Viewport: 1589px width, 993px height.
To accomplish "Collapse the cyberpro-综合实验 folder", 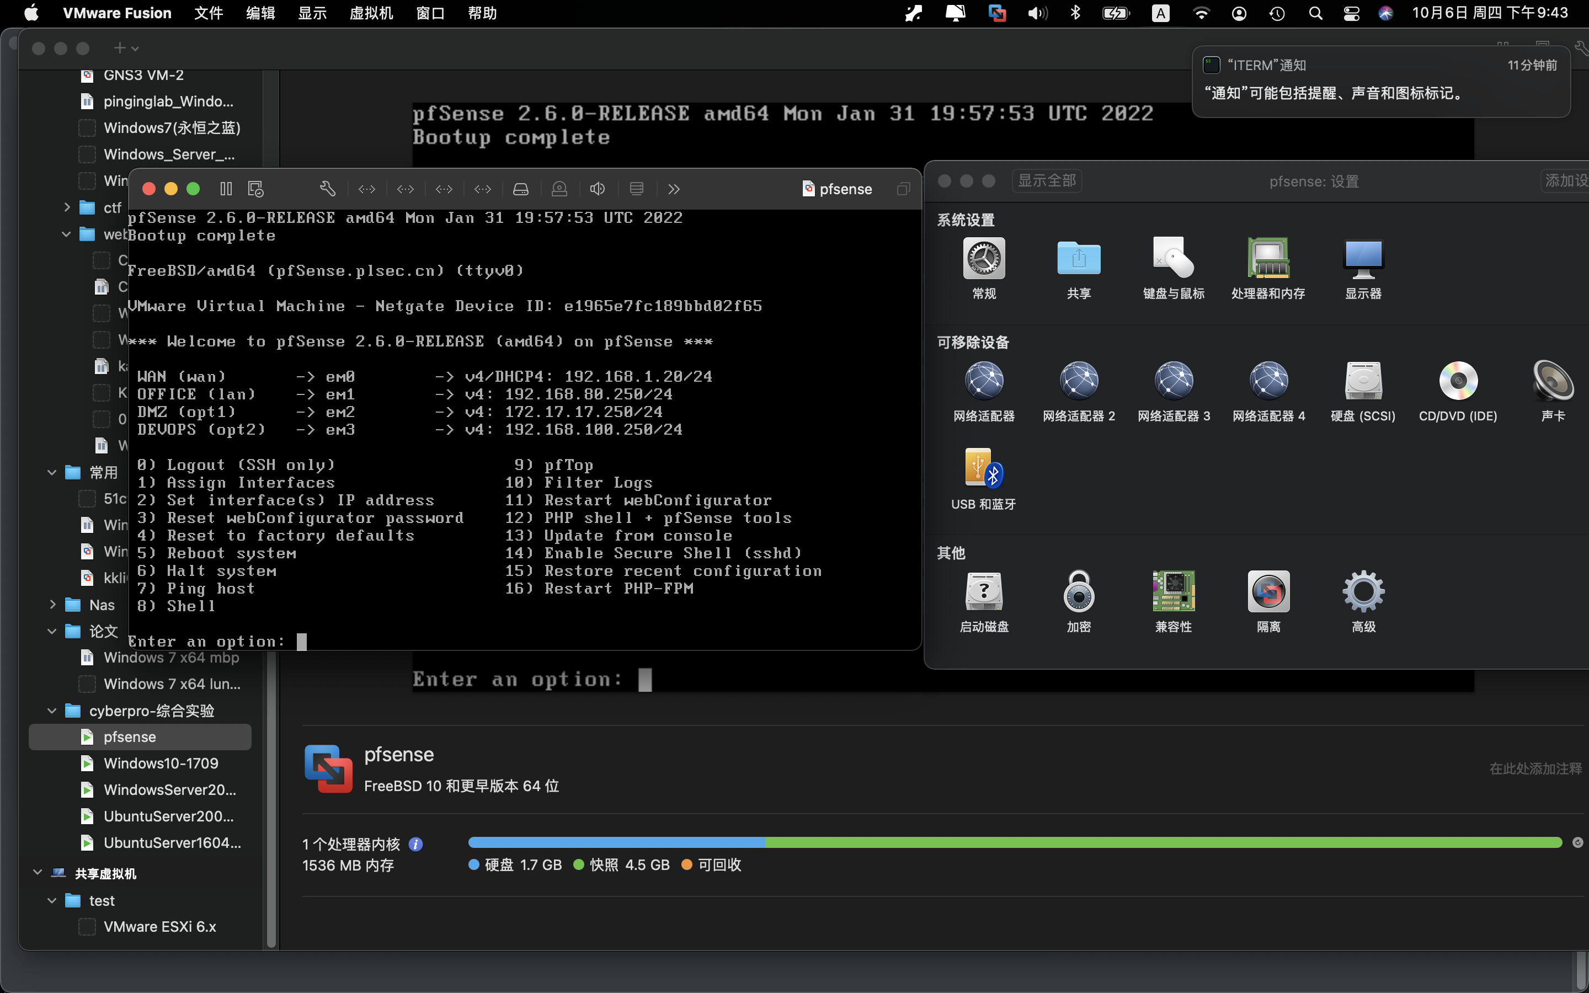I will click(x=52, y=711).
